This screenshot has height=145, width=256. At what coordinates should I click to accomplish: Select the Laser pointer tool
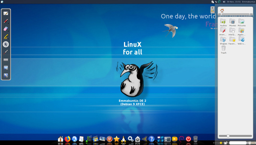point(6,52)
